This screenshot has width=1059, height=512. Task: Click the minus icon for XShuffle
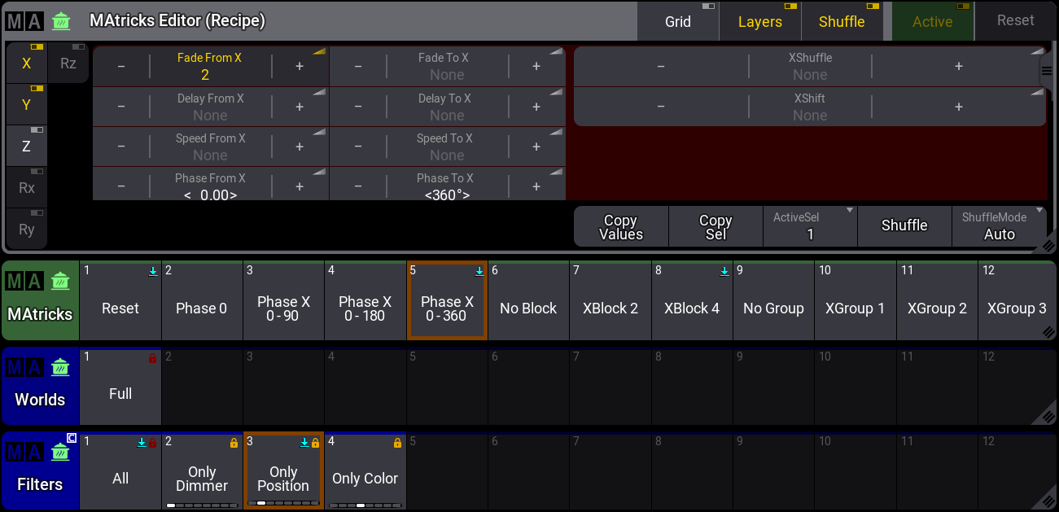(661, 67)
